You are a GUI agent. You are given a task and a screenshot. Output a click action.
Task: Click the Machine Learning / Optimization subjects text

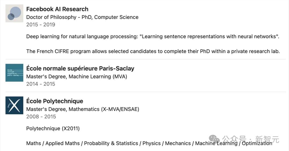pyautogui.click(x=234, y=143)
